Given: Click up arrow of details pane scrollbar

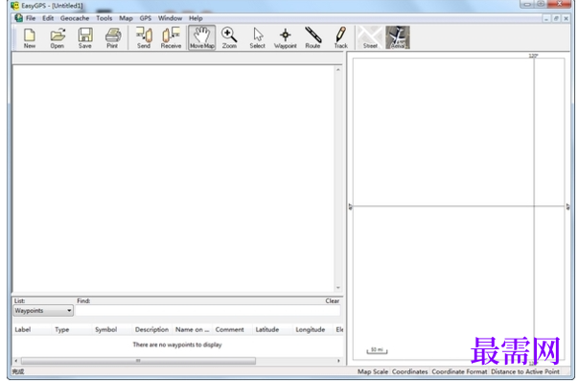Looking at the screenshot, I should point(338,69).
